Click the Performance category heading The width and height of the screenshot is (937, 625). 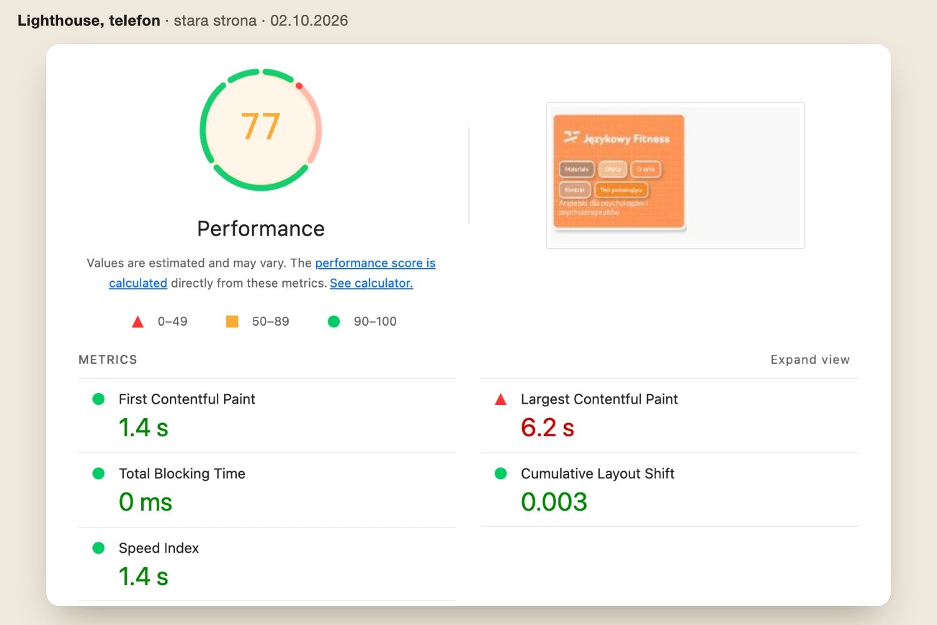click(x=260, y=229)
